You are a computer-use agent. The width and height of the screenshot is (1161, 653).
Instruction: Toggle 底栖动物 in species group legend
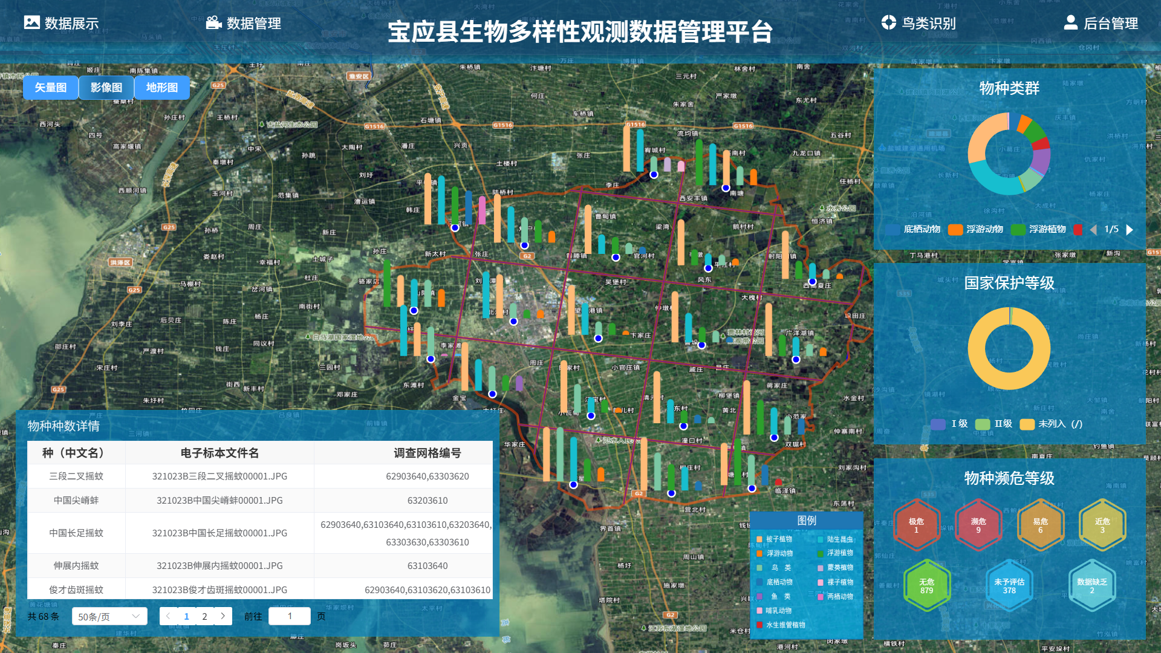click(913, 229)
